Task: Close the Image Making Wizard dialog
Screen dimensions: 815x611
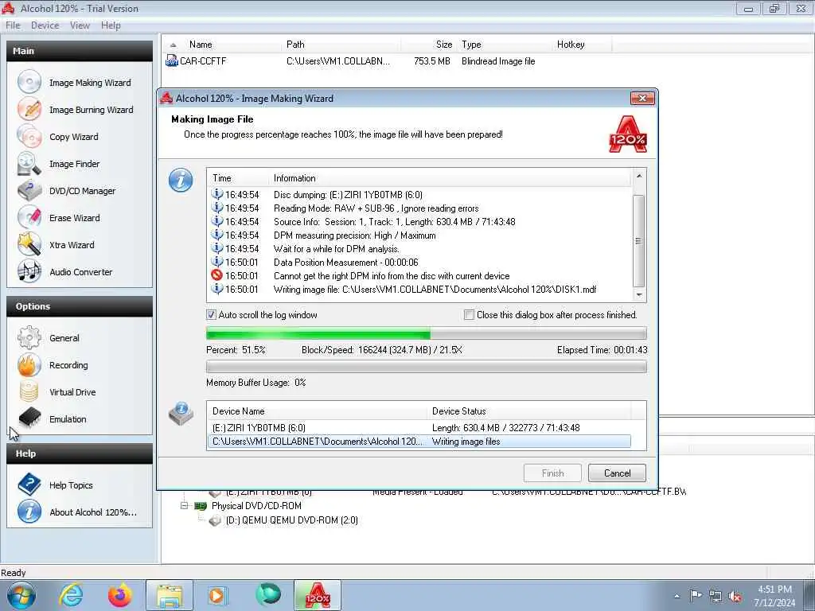Action: (642, 98)
